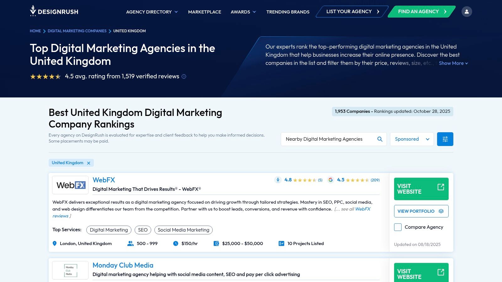Click the WebFX logo thumbnail
The height and width of the screenshot is (282, 502).
[x=70, y=185]
